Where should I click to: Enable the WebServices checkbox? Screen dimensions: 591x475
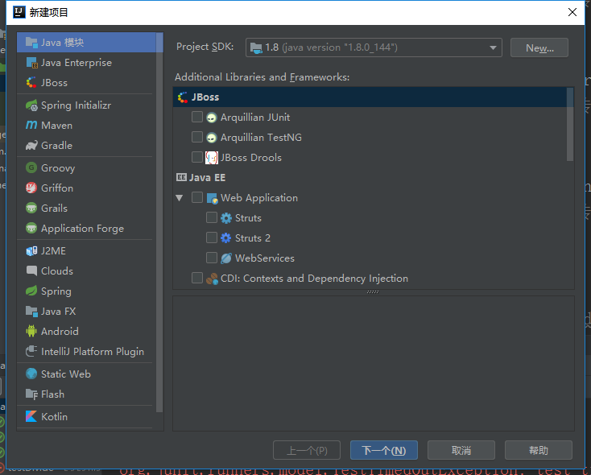(212, 258)
